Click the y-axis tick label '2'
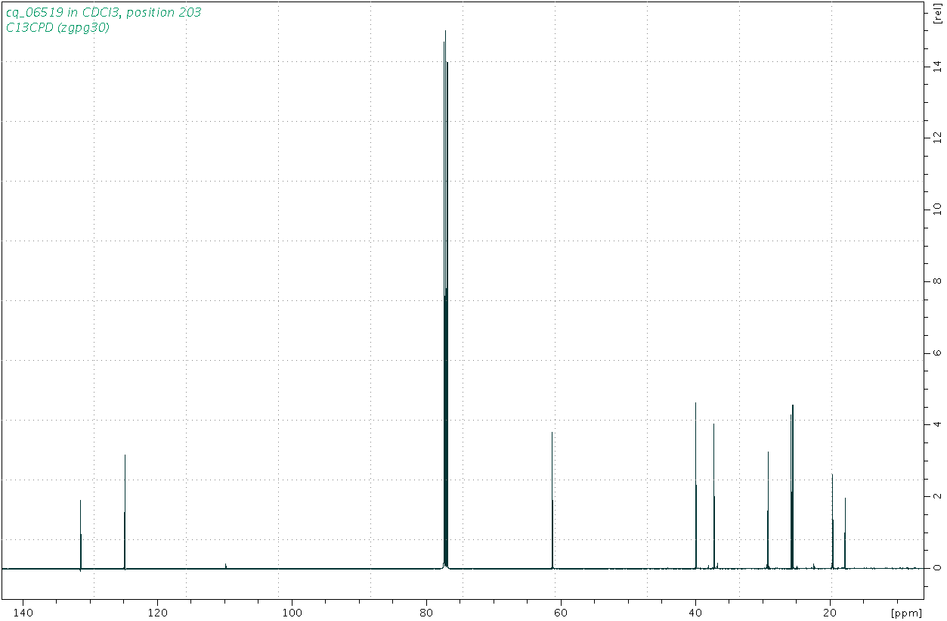This screenshot has height=621, width=947. pos(937,496)
